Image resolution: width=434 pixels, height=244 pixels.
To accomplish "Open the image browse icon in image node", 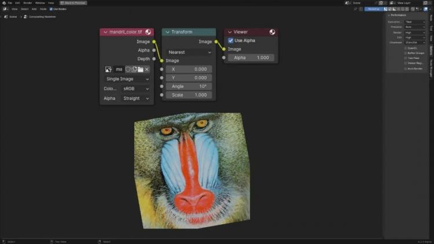I will pyautogui.click(x=108, y=69).
